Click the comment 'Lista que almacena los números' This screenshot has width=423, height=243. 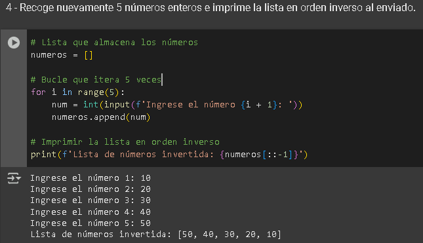(114, 43)
